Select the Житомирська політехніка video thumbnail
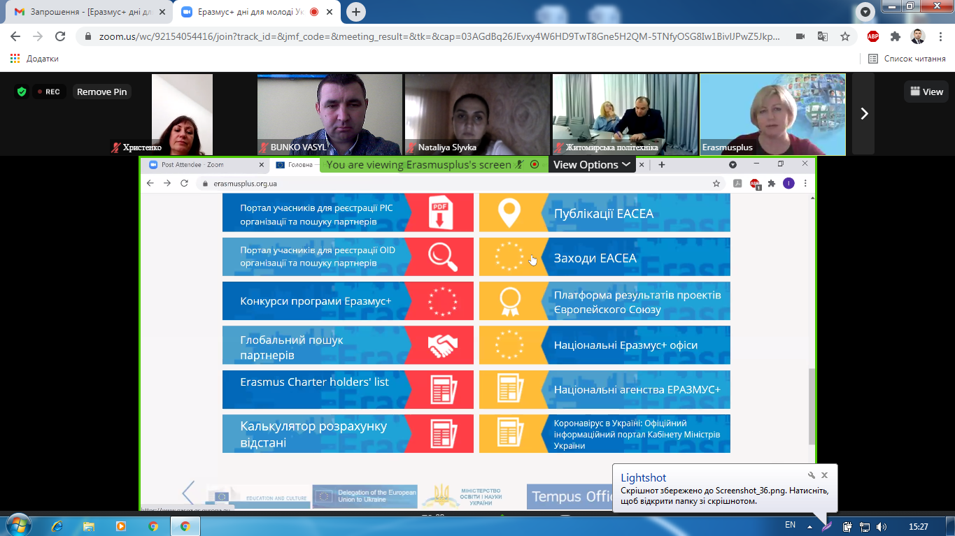Image resolution: width=955 pixels, height=536 pixels. tap(625, 114)
